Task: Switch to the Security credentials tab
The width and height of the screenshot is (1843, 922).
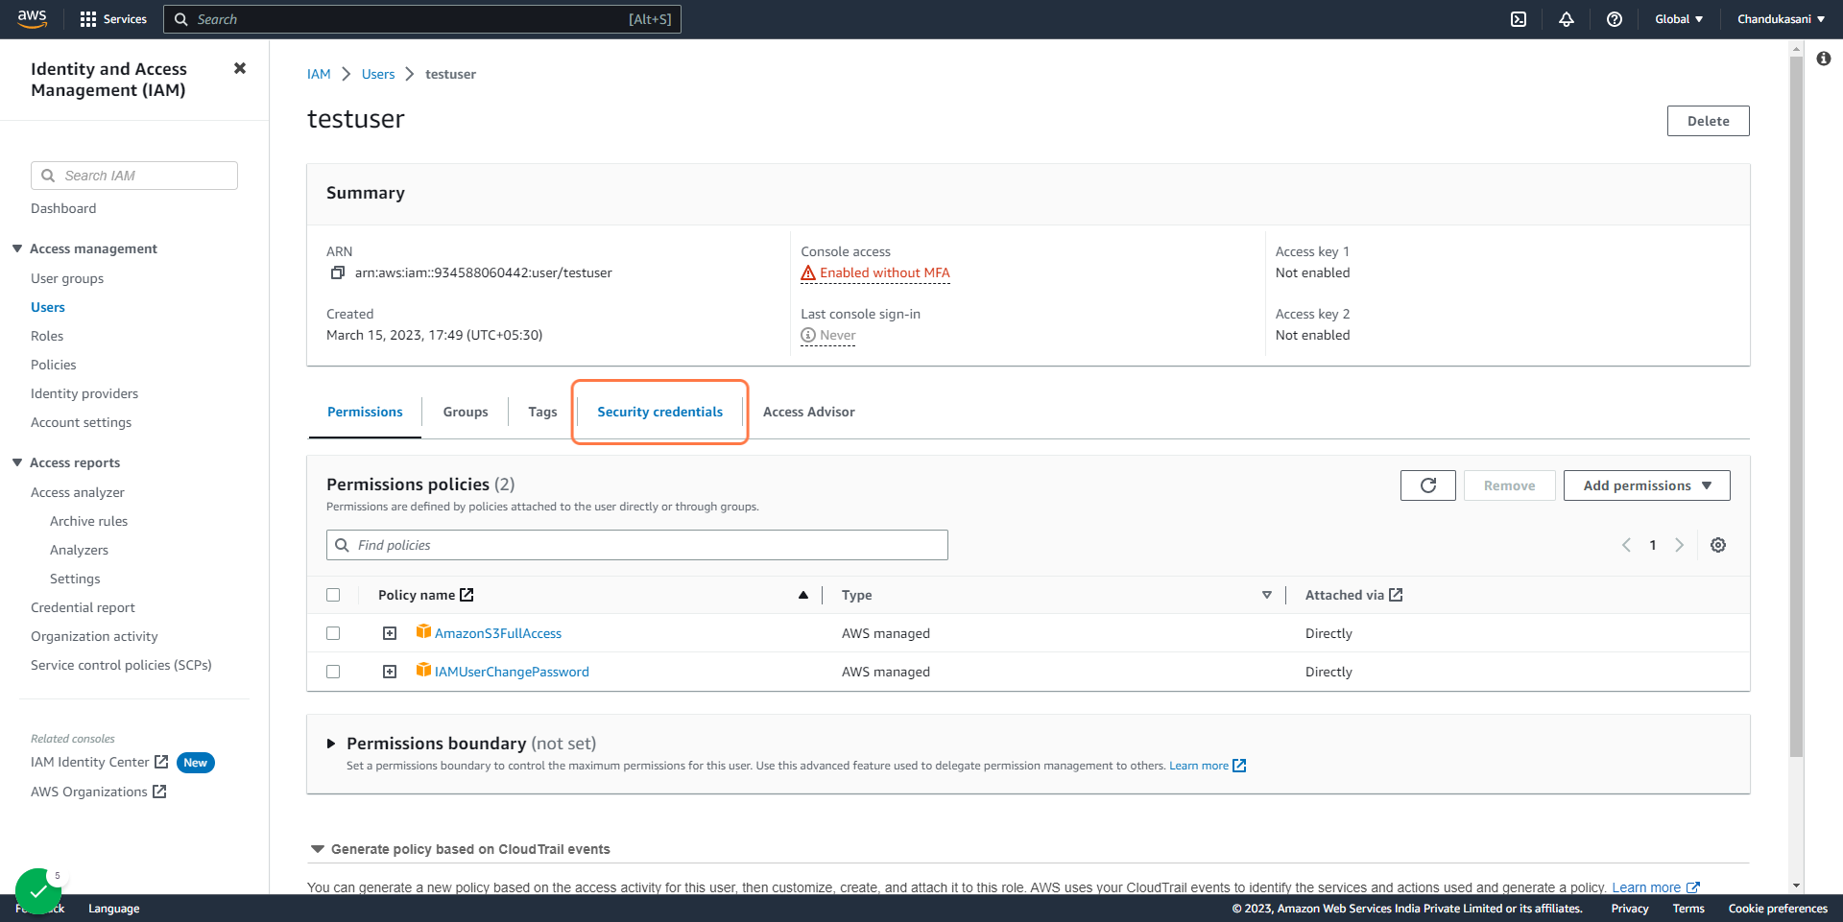Action: 659,412
